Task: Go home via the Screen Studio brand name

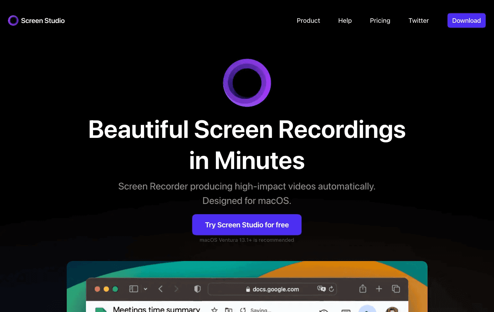Action: 43,21
